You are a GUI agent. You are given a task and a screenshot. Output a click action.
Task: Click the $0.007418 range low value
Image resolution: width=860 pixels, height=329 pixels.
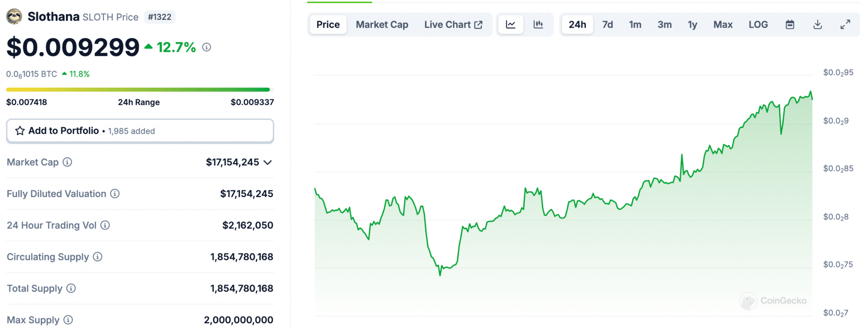[x=26, y=102]
